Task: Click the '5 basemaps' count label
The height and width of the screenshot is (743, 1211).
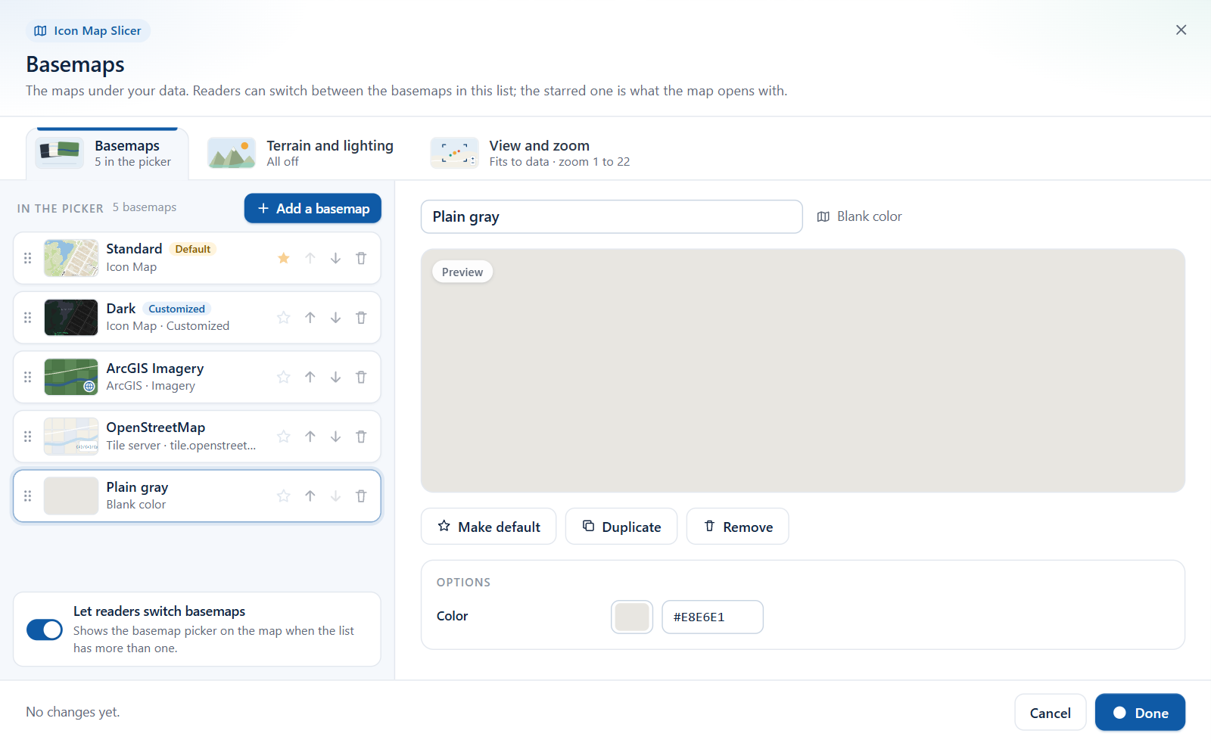Action: [x=145, y=207]
